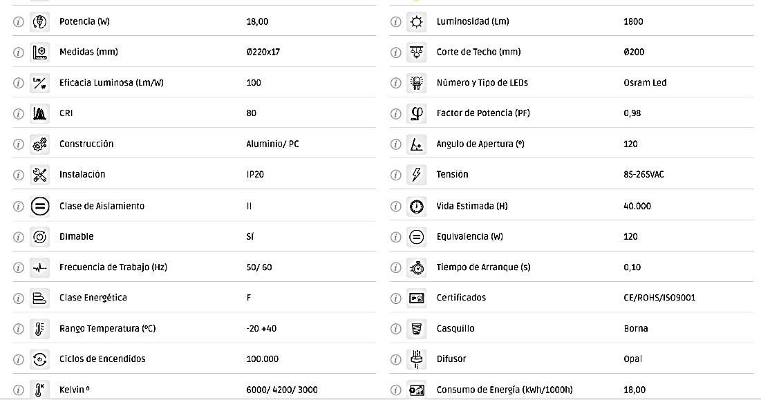Screen dimensions: 761x400
Task: Click the Tensión lightning bolt icon
Action: tap(417, 175)
